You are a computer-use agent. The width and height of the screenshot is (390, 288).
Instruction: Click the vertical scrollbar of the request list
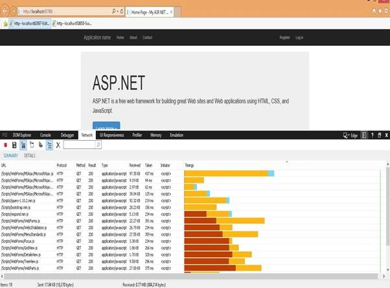[387, 206]
